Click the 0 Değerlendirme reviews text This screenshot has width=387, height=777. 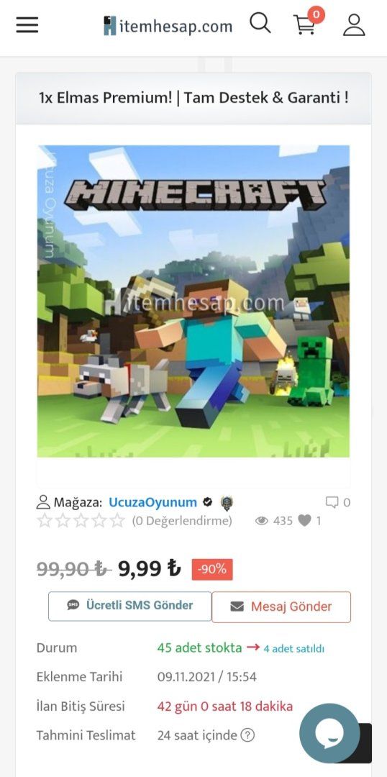click(182, 522)
